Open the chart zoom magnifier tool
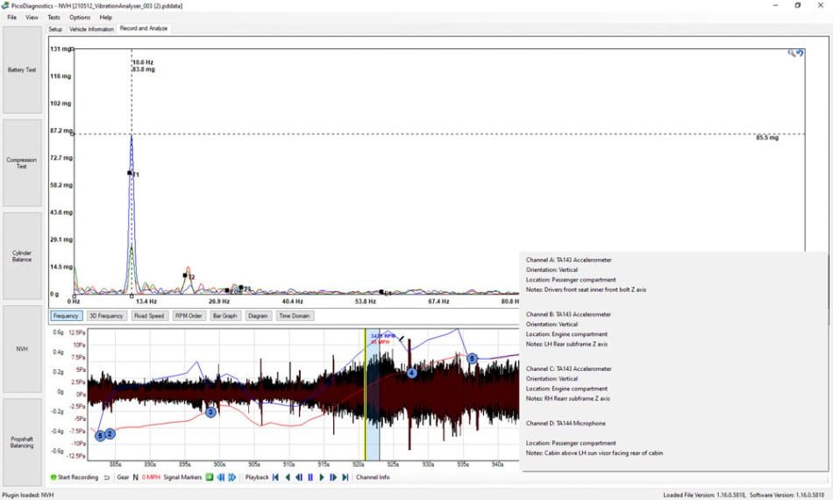833x500 pixels. 792,53
